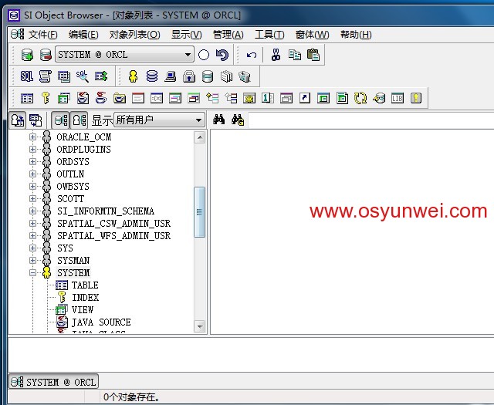Viewport: 494px width, 405px height.
Task: Open the 显示(V) menu
Action: point(187,34)
